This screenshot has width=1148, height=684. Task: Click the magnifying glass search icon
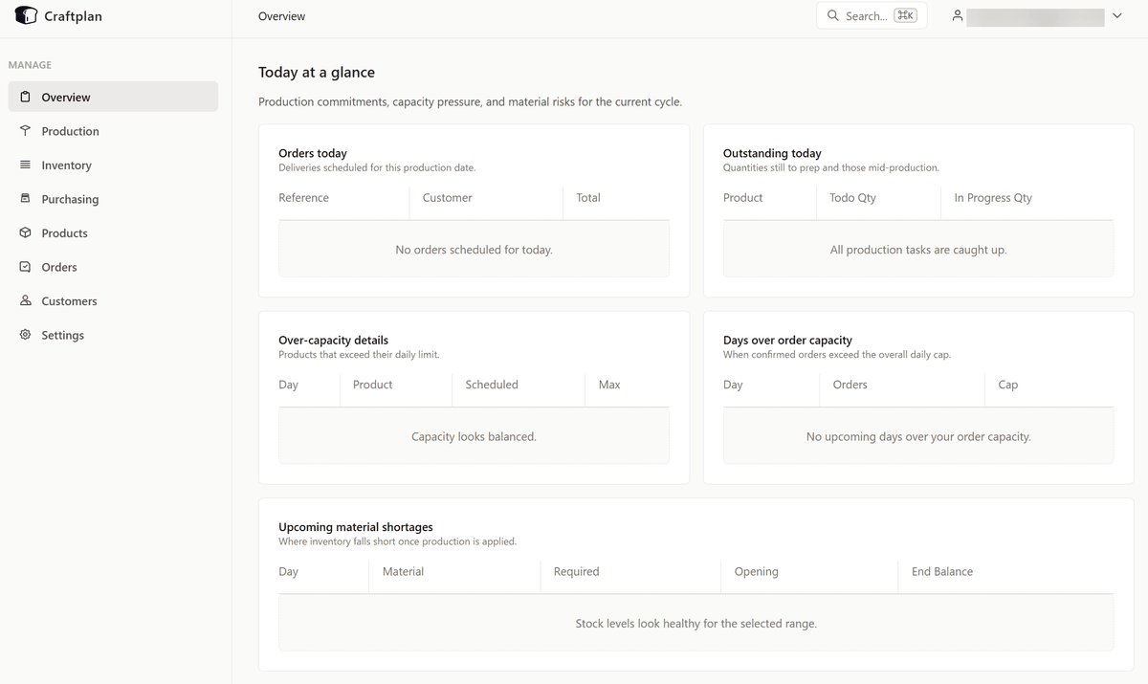tap(833, 16)
